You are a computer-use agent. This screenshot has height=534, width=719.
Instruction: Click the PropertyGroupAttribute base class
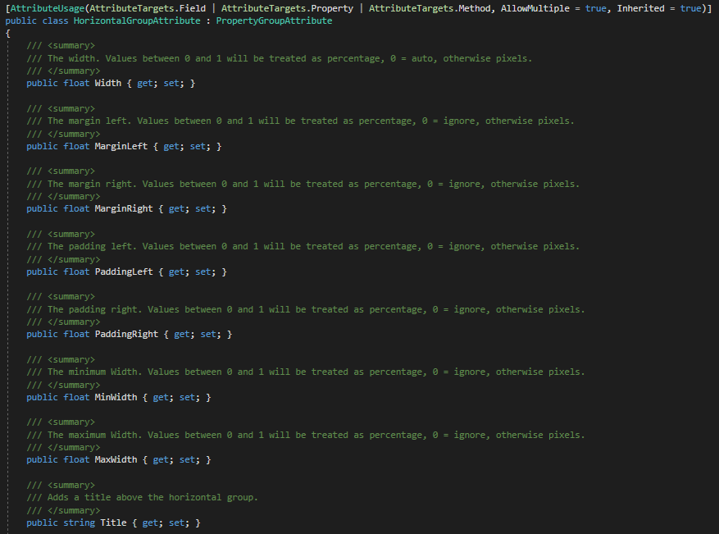274,21
